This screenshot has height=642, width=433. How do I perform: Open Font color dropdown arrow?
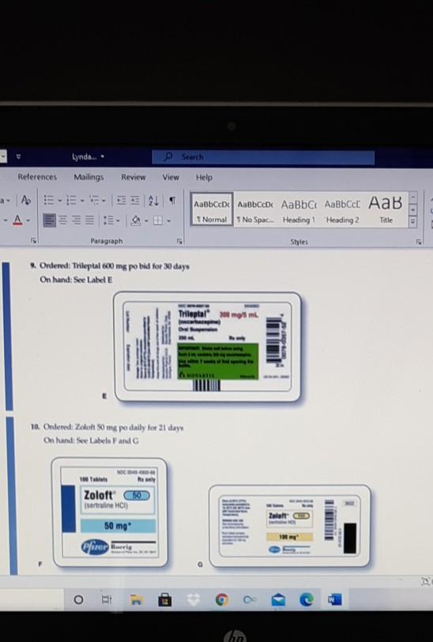click(x=28, y=220)
